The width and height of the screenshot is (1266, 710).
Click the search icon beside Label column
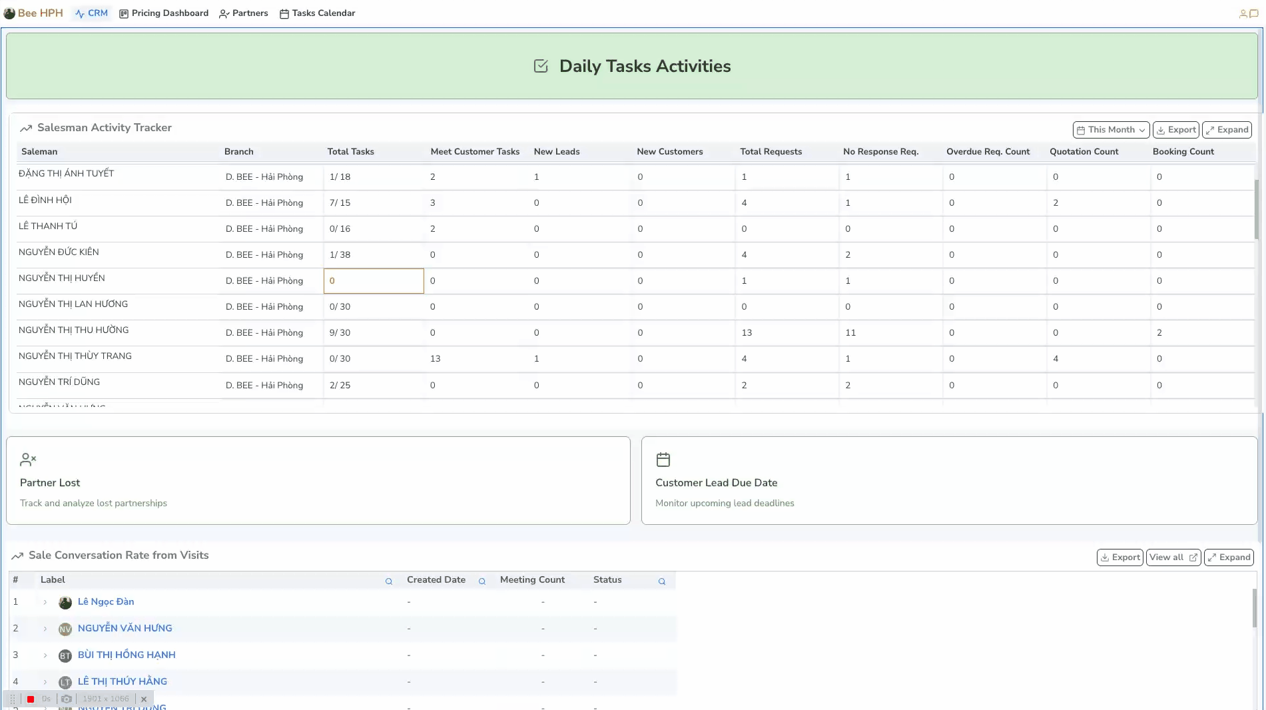[x=388, y=581]
